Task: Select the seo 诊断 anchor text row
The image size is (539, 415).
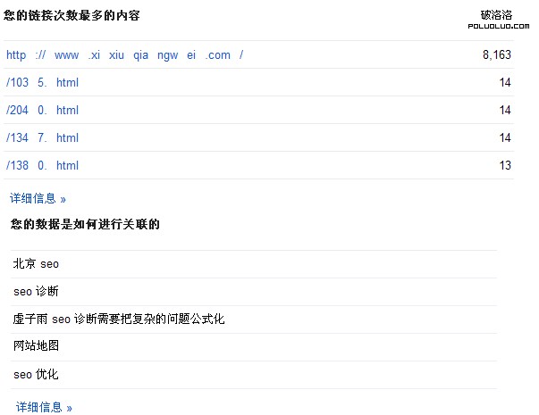Action: 36,292
